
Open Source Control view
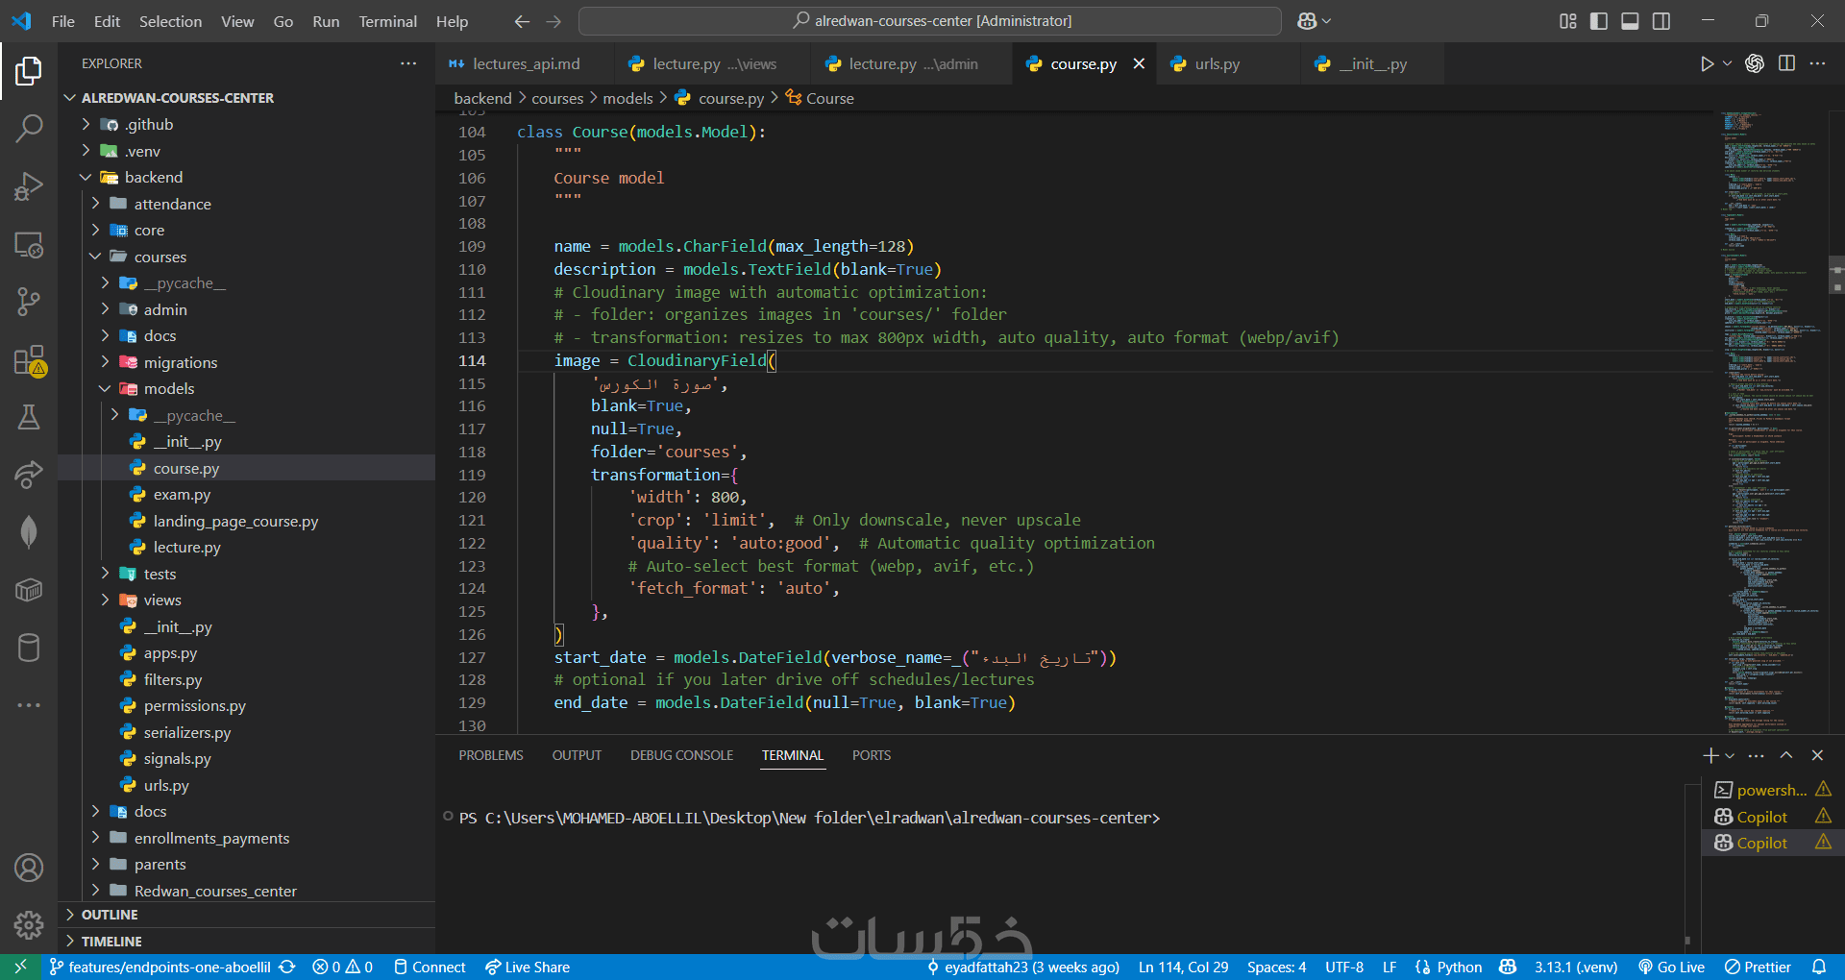29,302
